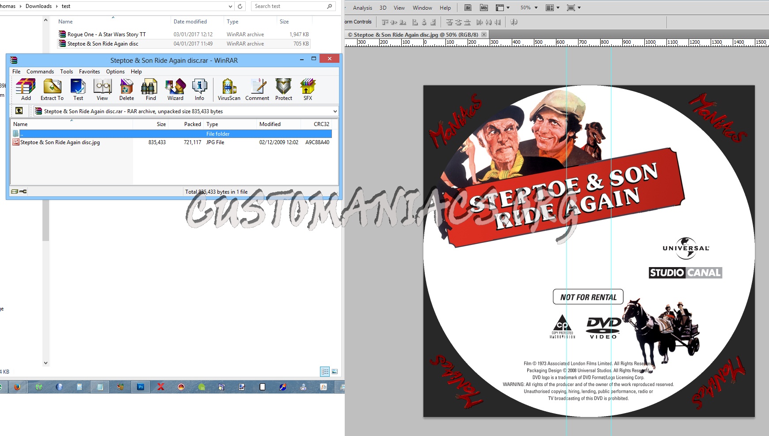Launch Adobe Bridge from Photoshop bar
The width and height of the screenshot is (769, 436).
(x=468, y=8)
